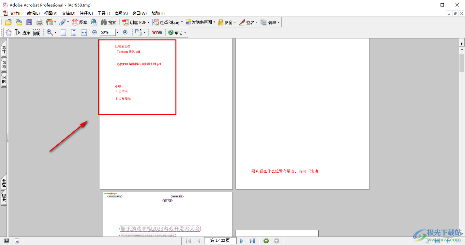This screenshot has height=245, width=465.
Task: Click the paperclip attach file icon
Action: coord(62,22)
